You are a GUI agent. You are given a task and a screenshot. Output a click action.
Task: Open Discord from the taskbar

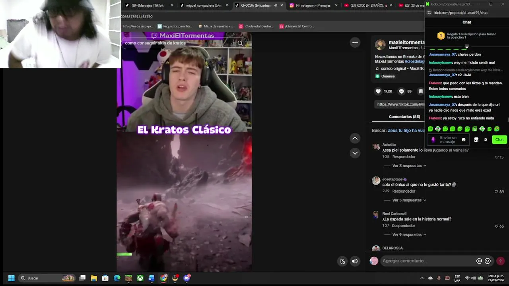(187, 278)
